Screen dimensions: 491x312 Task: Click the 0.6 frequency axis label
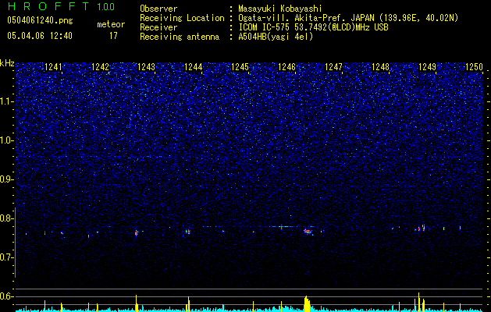[6, 296]
